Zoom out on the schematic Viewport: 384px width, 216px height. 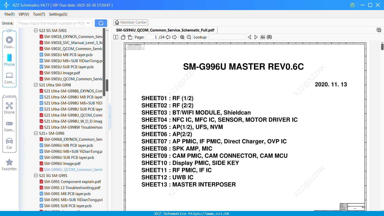coord(189,37)
